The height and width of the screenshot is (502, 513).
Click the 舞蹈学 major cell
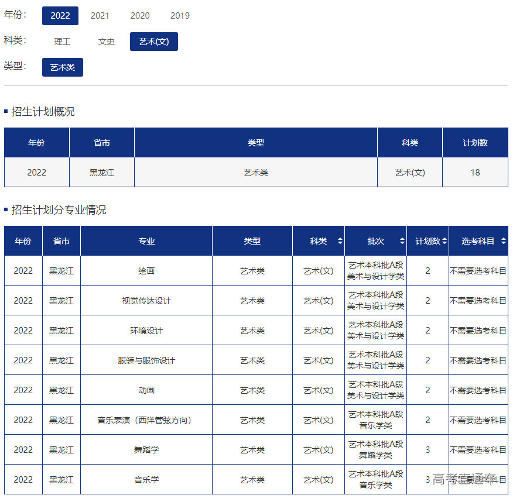click(x=146, y=450)
